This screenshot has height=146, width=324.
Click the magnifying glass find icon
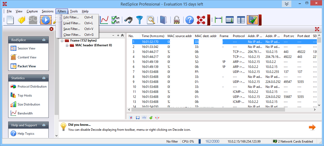click(151, 20)
